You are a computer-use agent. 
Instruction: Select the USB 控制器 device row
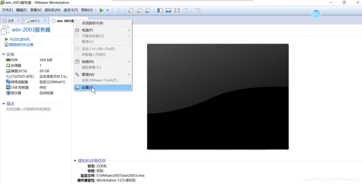(37, 87)
